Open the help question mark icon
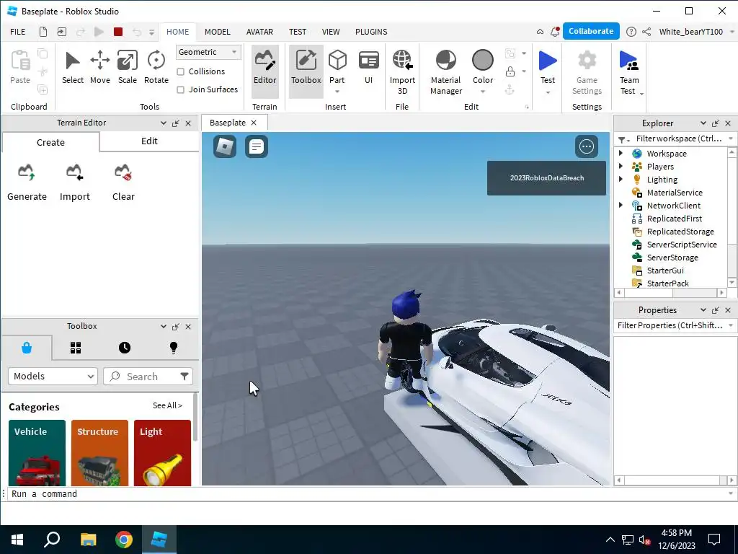Screen dimensions: 738x554 (631, 32)
